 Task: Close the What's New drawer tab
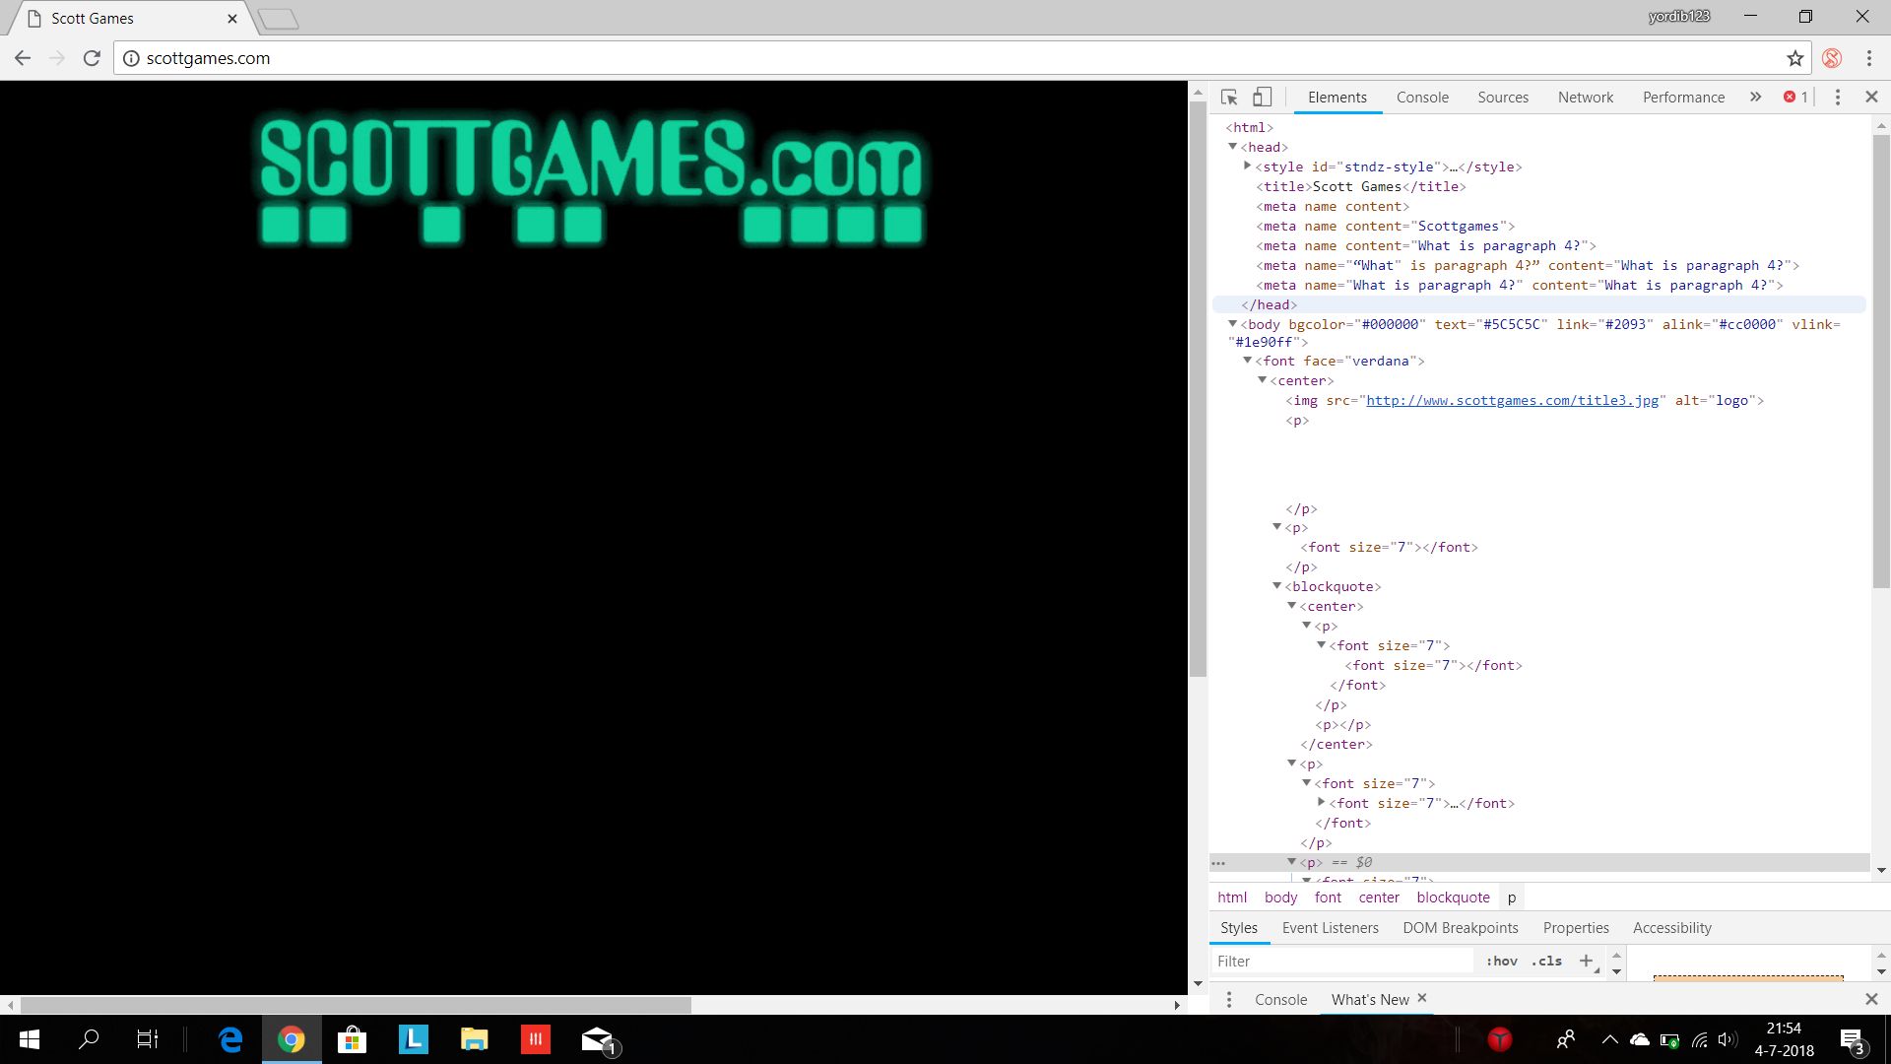click(x=1422, y=998)
